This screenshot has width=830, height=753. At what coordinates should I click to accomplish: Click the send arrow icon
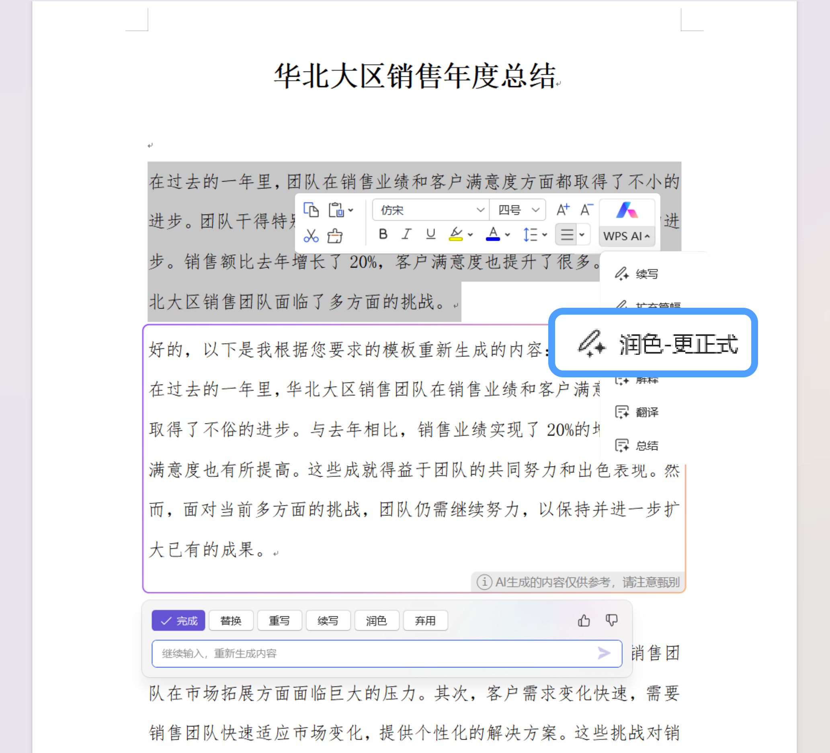click(x=604, y=653)
